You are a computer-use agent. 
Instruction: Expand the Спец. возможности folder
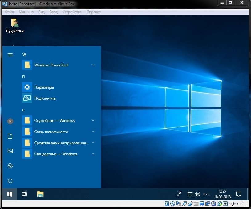(x=59, y=132)
